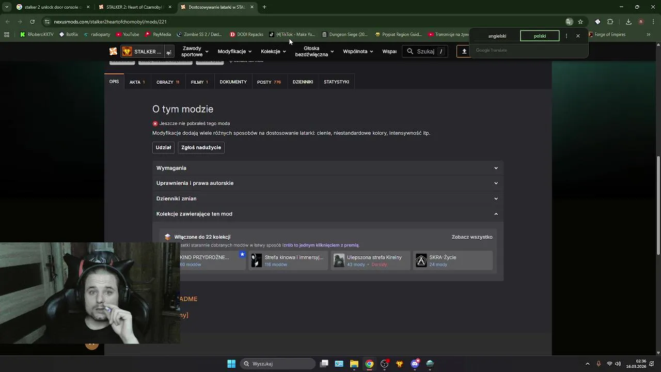
Task: Open the browser extensions puzzle icon
Action: pos(610,22)
